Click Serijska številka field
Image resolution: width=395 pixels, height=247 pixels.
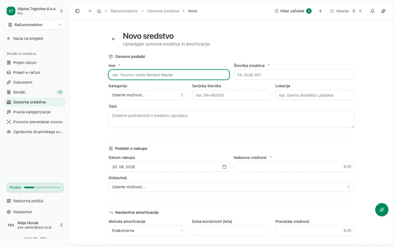(232, 95)
